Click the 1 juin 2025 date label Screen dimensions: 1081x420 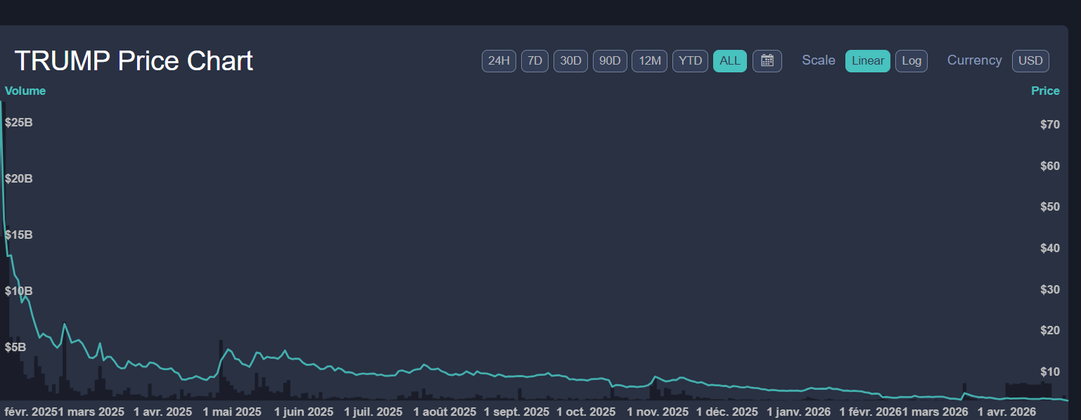[x=304, y=411]
